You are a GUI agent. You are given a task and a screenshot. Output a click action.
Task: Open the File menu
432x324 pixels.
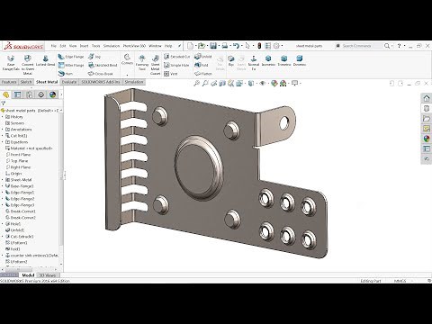point(54,46)
